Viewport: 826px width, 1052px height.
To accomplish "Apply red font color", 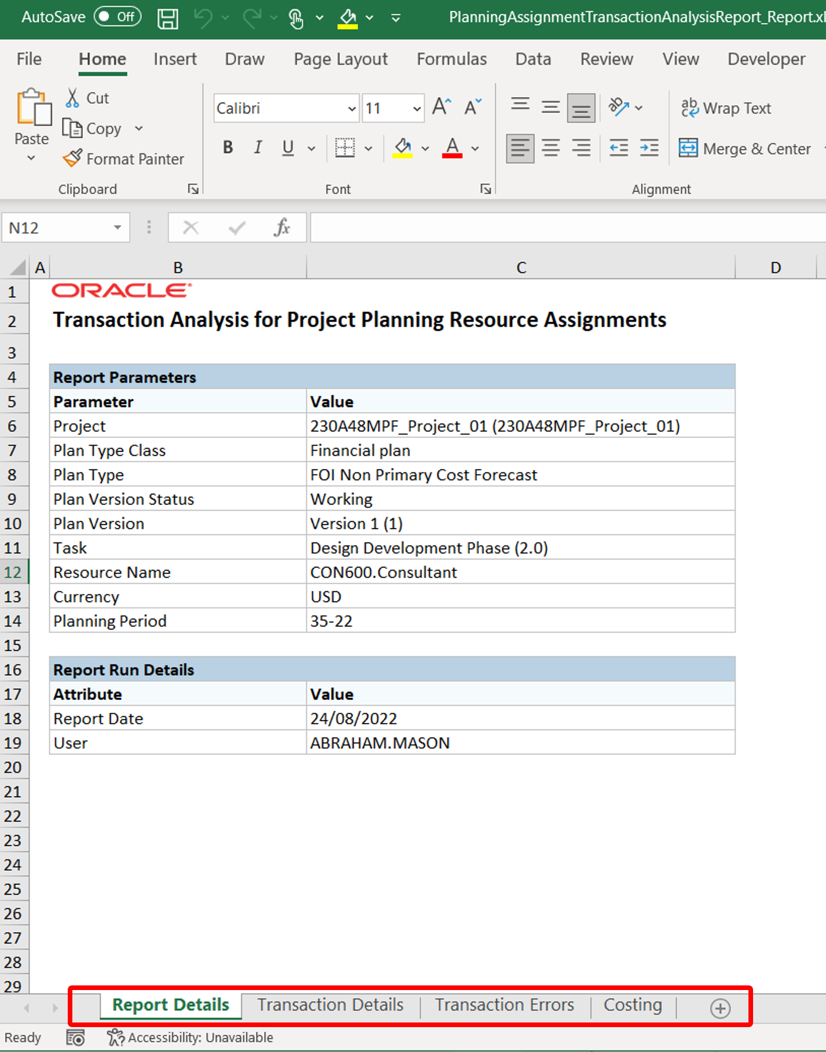I will 452,148.
